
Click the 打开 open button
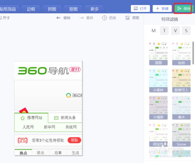[x=140, y=8]
